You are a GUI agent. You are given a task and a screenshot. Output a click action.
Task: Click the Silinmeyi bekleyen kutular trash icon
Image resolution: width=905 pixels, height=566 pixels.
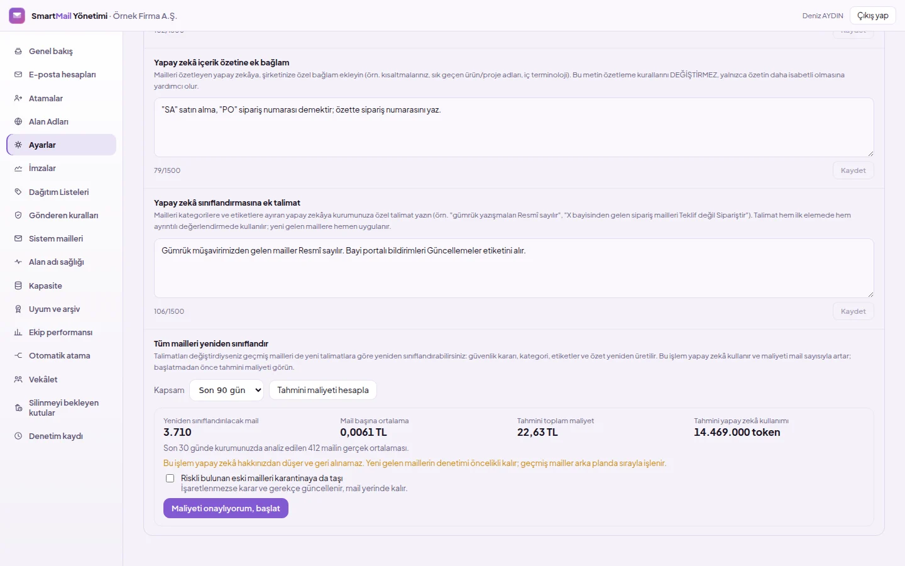18,408
